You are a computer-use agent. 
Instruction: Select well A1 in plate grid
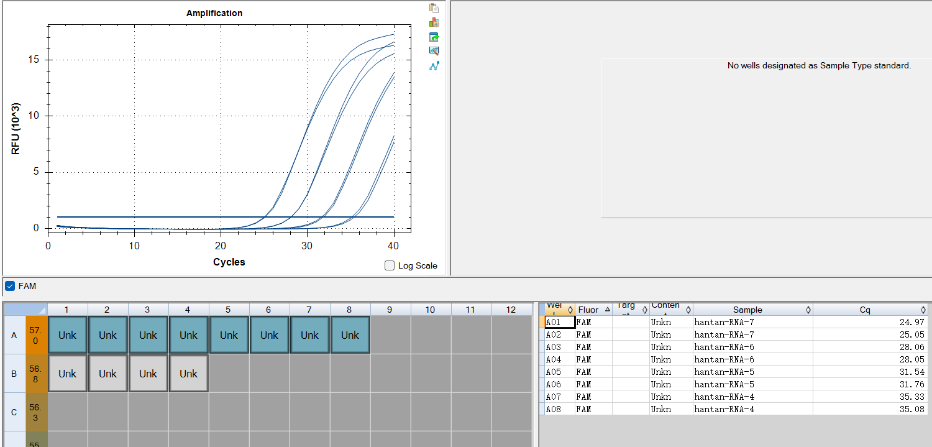click(67, 335)
